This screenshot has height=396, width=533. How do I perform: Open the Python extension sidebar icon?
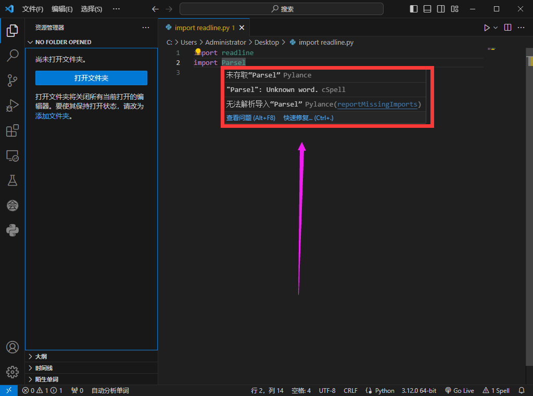click(x=12, y=230)
